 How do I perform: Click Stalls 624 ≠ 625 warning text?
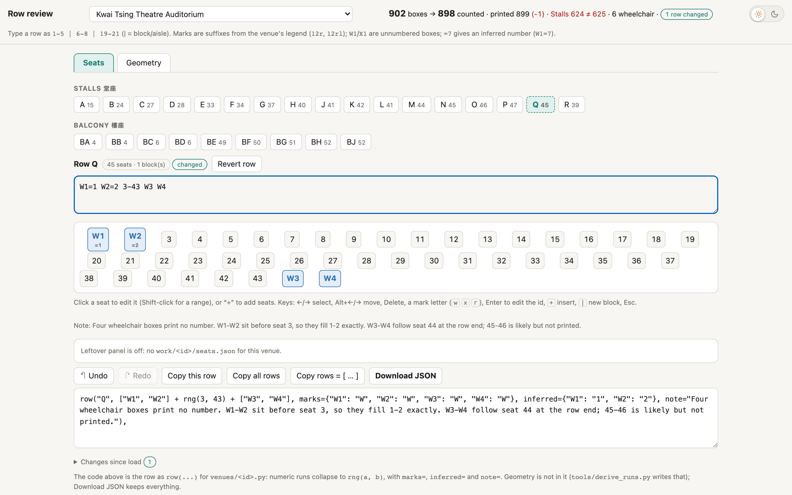pyautogui.click(x=578, y=14)
